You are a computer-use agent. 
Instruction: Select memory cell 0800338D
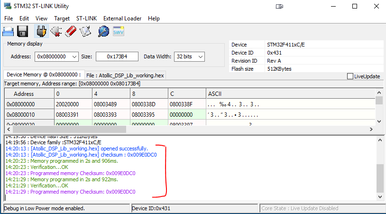[149, 104]
